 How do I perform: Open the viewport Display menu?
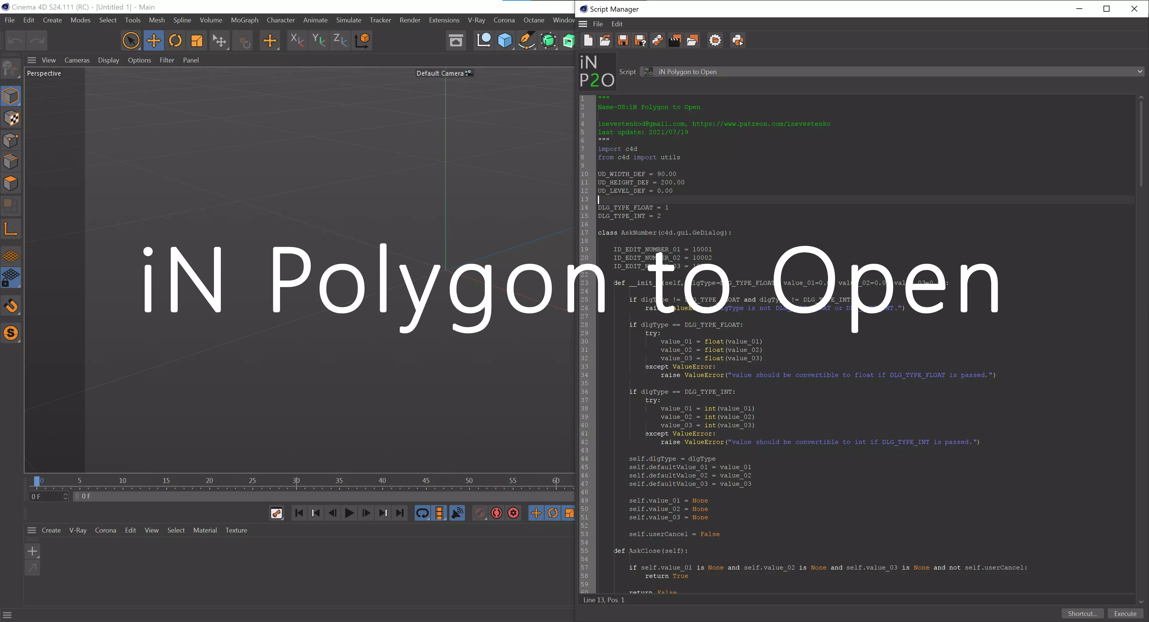[x=108, y=60]
